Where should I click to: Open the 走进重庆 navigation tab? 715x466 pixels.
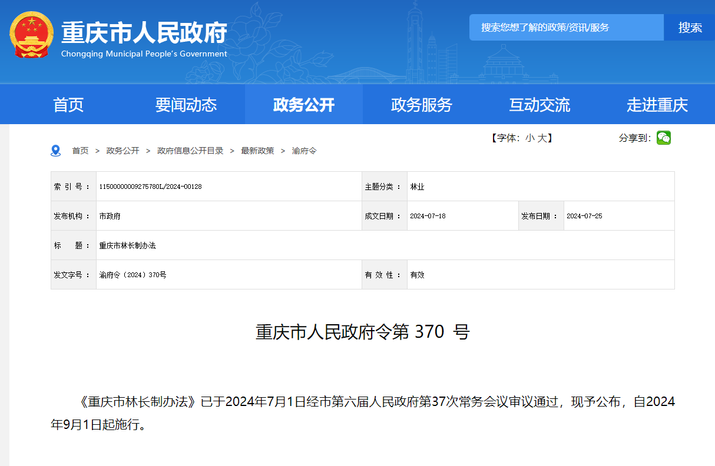pyautogui.click(x=657, y=105)
